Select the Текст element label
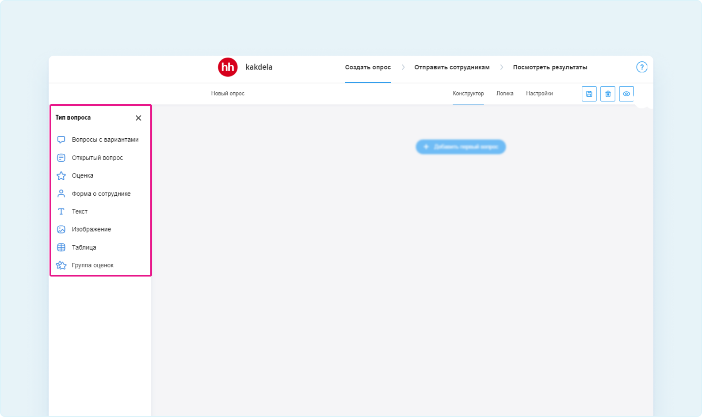The width and height of the screenshot is (702, 417). point(80,212)
